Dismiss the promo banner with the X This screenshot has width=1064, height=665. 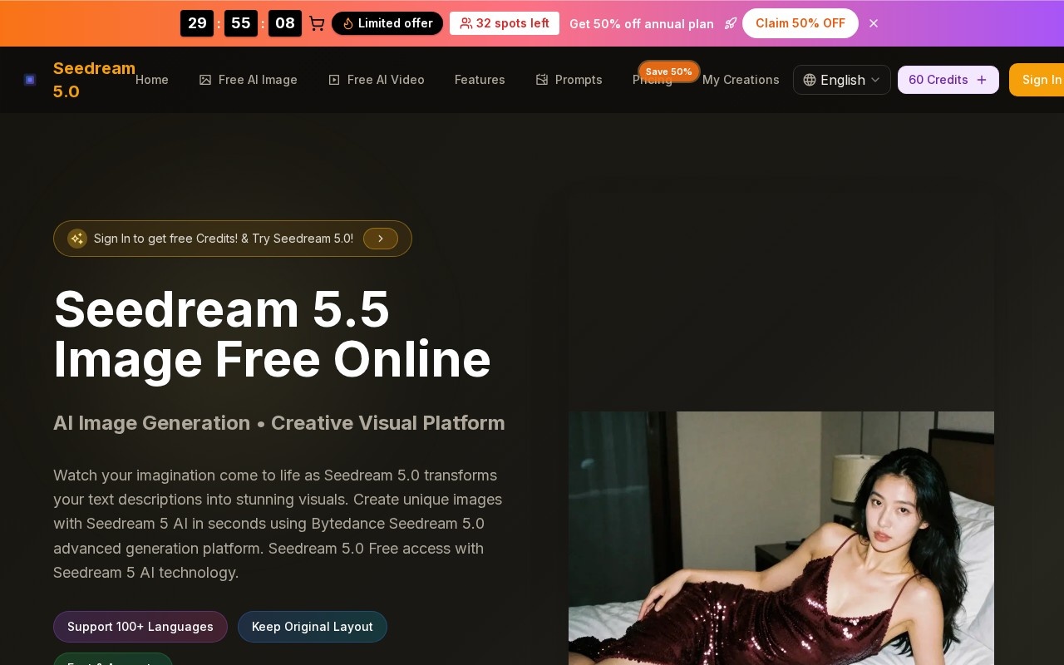coord(874,23)
